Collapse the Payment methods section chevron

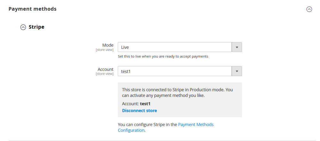[309, 9]
